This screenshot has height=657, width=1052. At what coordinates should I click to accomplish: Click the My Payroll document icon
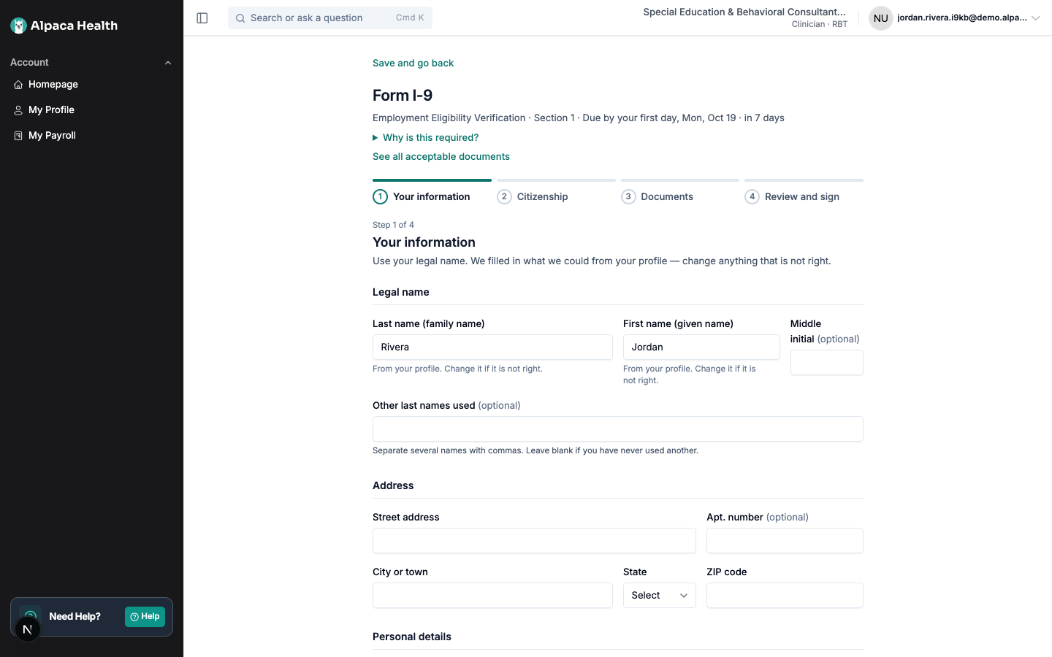tap(18, 136)
